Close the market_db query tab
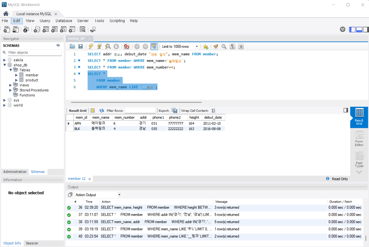 pos(90,39)
